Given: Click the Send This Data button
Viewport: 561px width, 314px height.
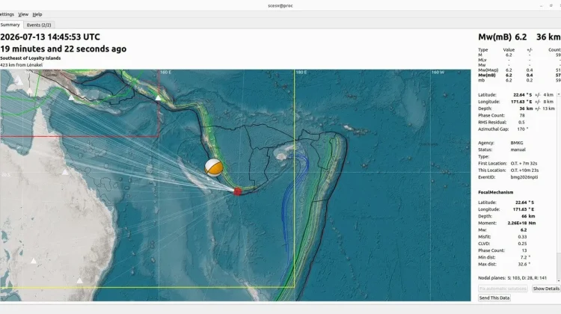Looking at the screenshot, I should click(494, 298).
